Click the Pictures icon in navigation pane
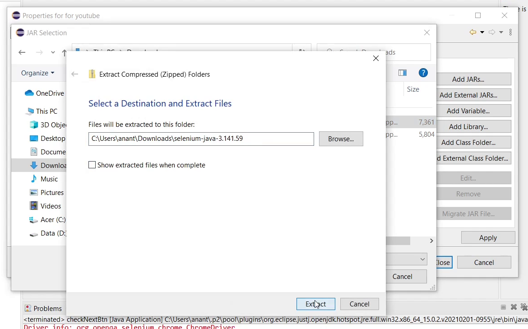This screenshot has width=528, height=329. coord(34,192)
